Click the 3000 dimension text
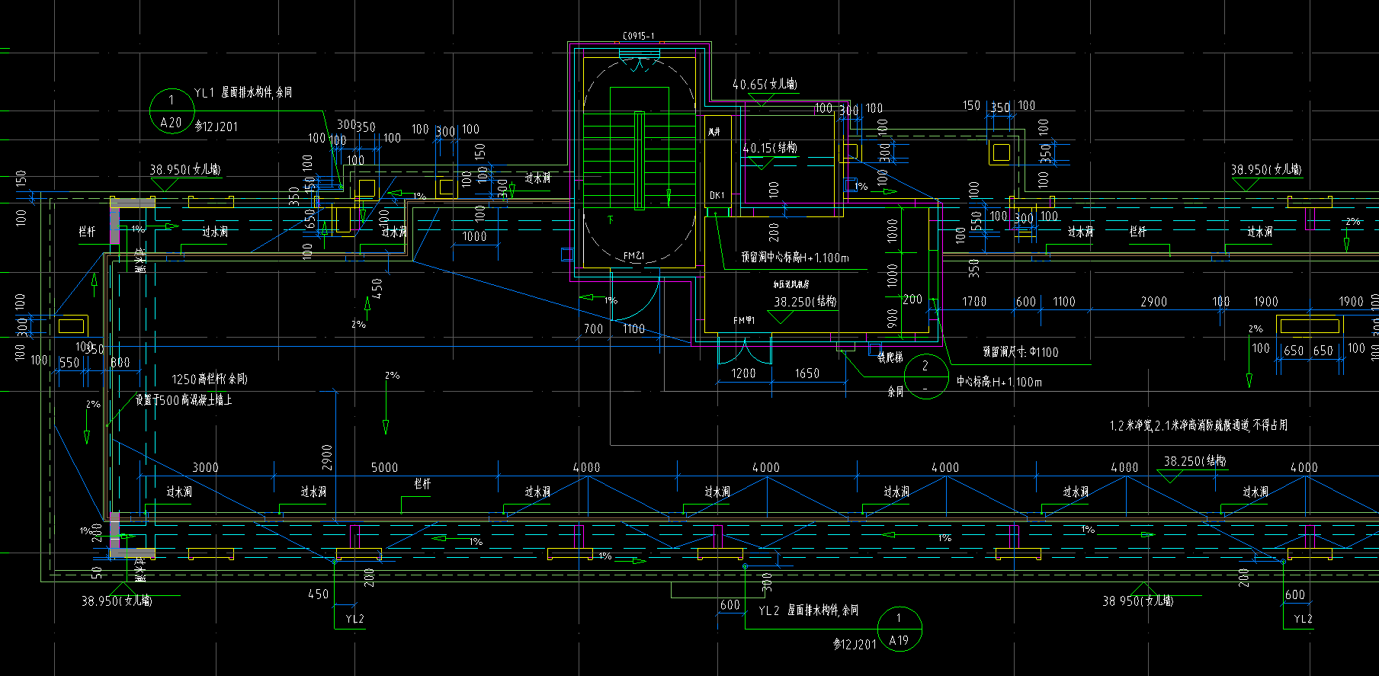 (205, 467)
